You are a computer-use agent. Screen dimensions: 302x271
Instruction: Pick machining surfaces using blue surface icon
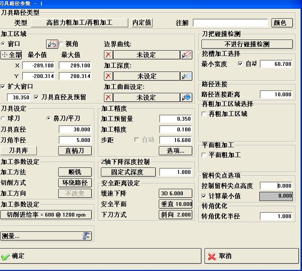(186, 97)
